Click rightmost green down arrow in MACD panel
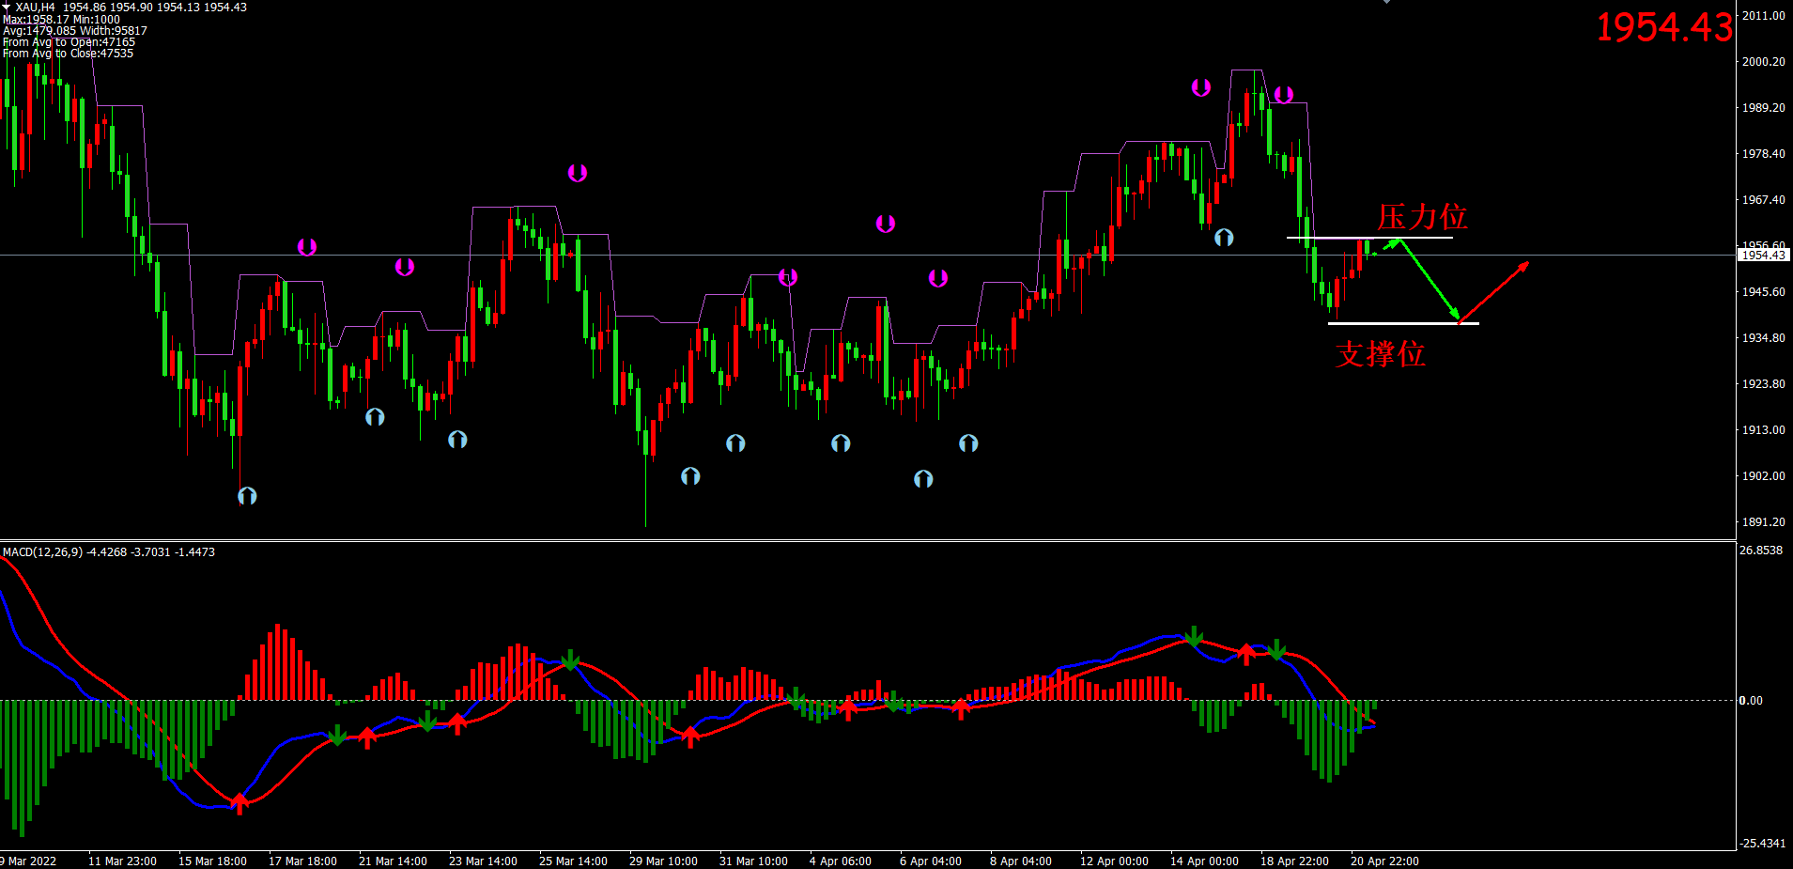 1276,649
